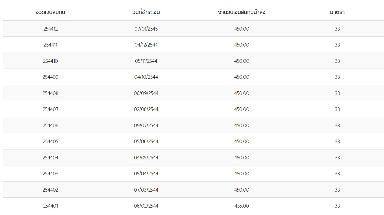
Task: Click payment date 07/03/2544
Action: [x=146, y=190]
